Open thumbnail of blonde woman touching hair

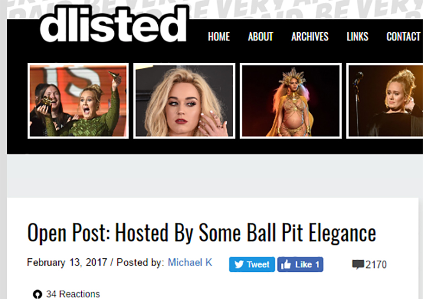click(184, 101)
